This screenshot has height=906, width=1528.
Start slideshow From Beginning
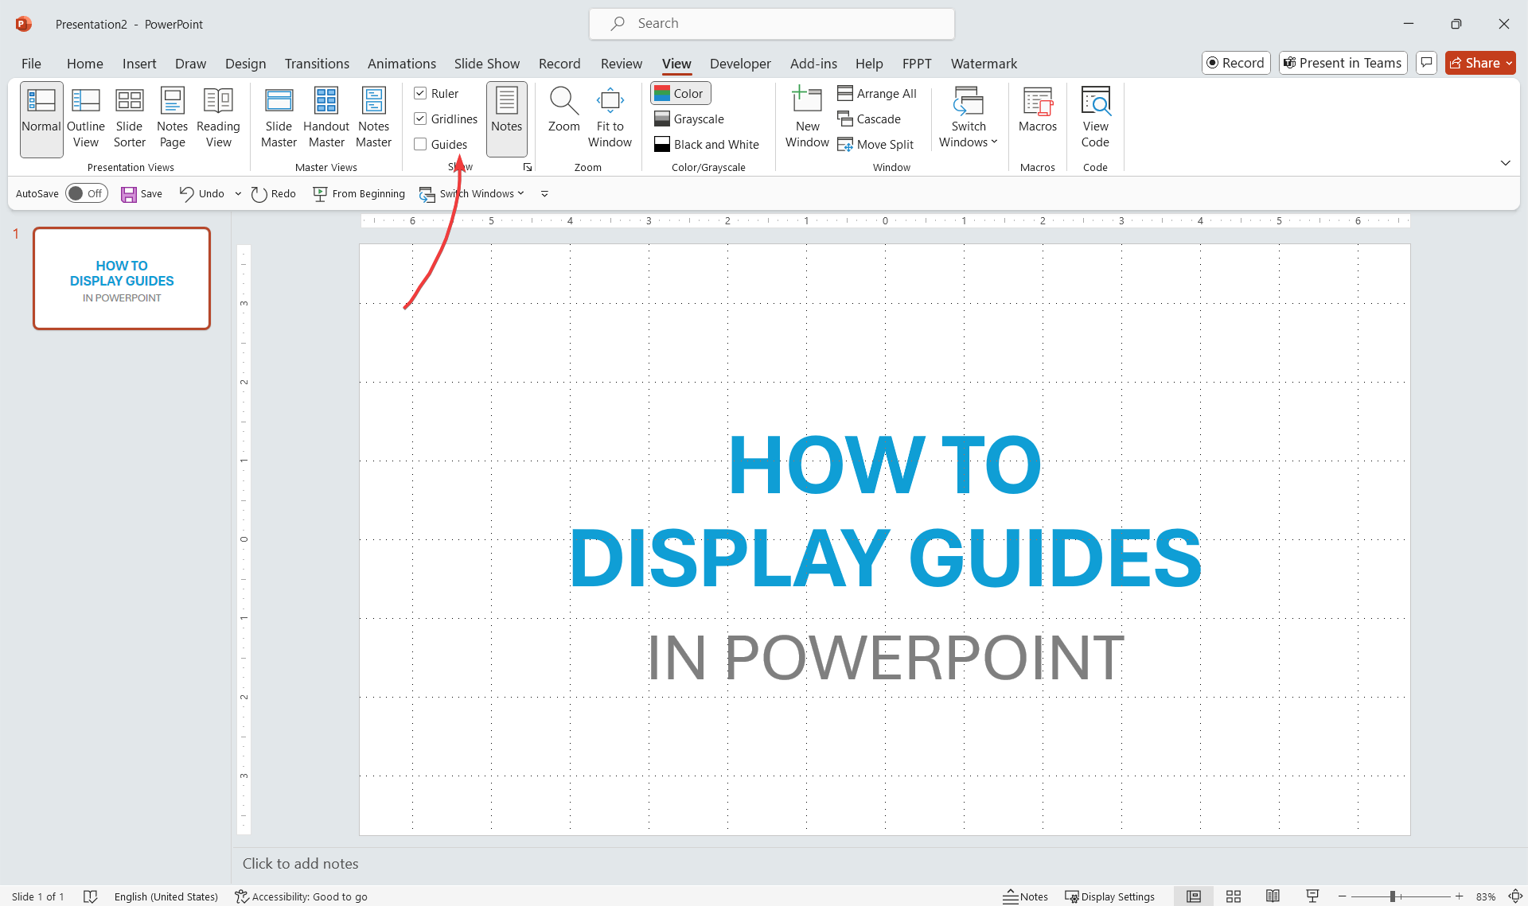(x=359, y=193)
